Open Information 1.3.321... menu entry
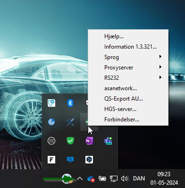The image size is (185, 188). (128, 47)
